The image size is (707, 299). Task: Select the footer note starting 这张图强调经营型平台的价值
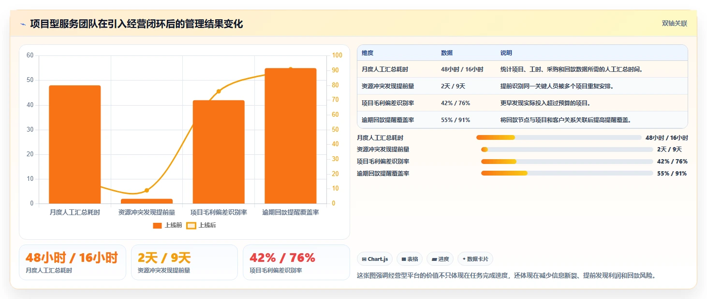506,275
